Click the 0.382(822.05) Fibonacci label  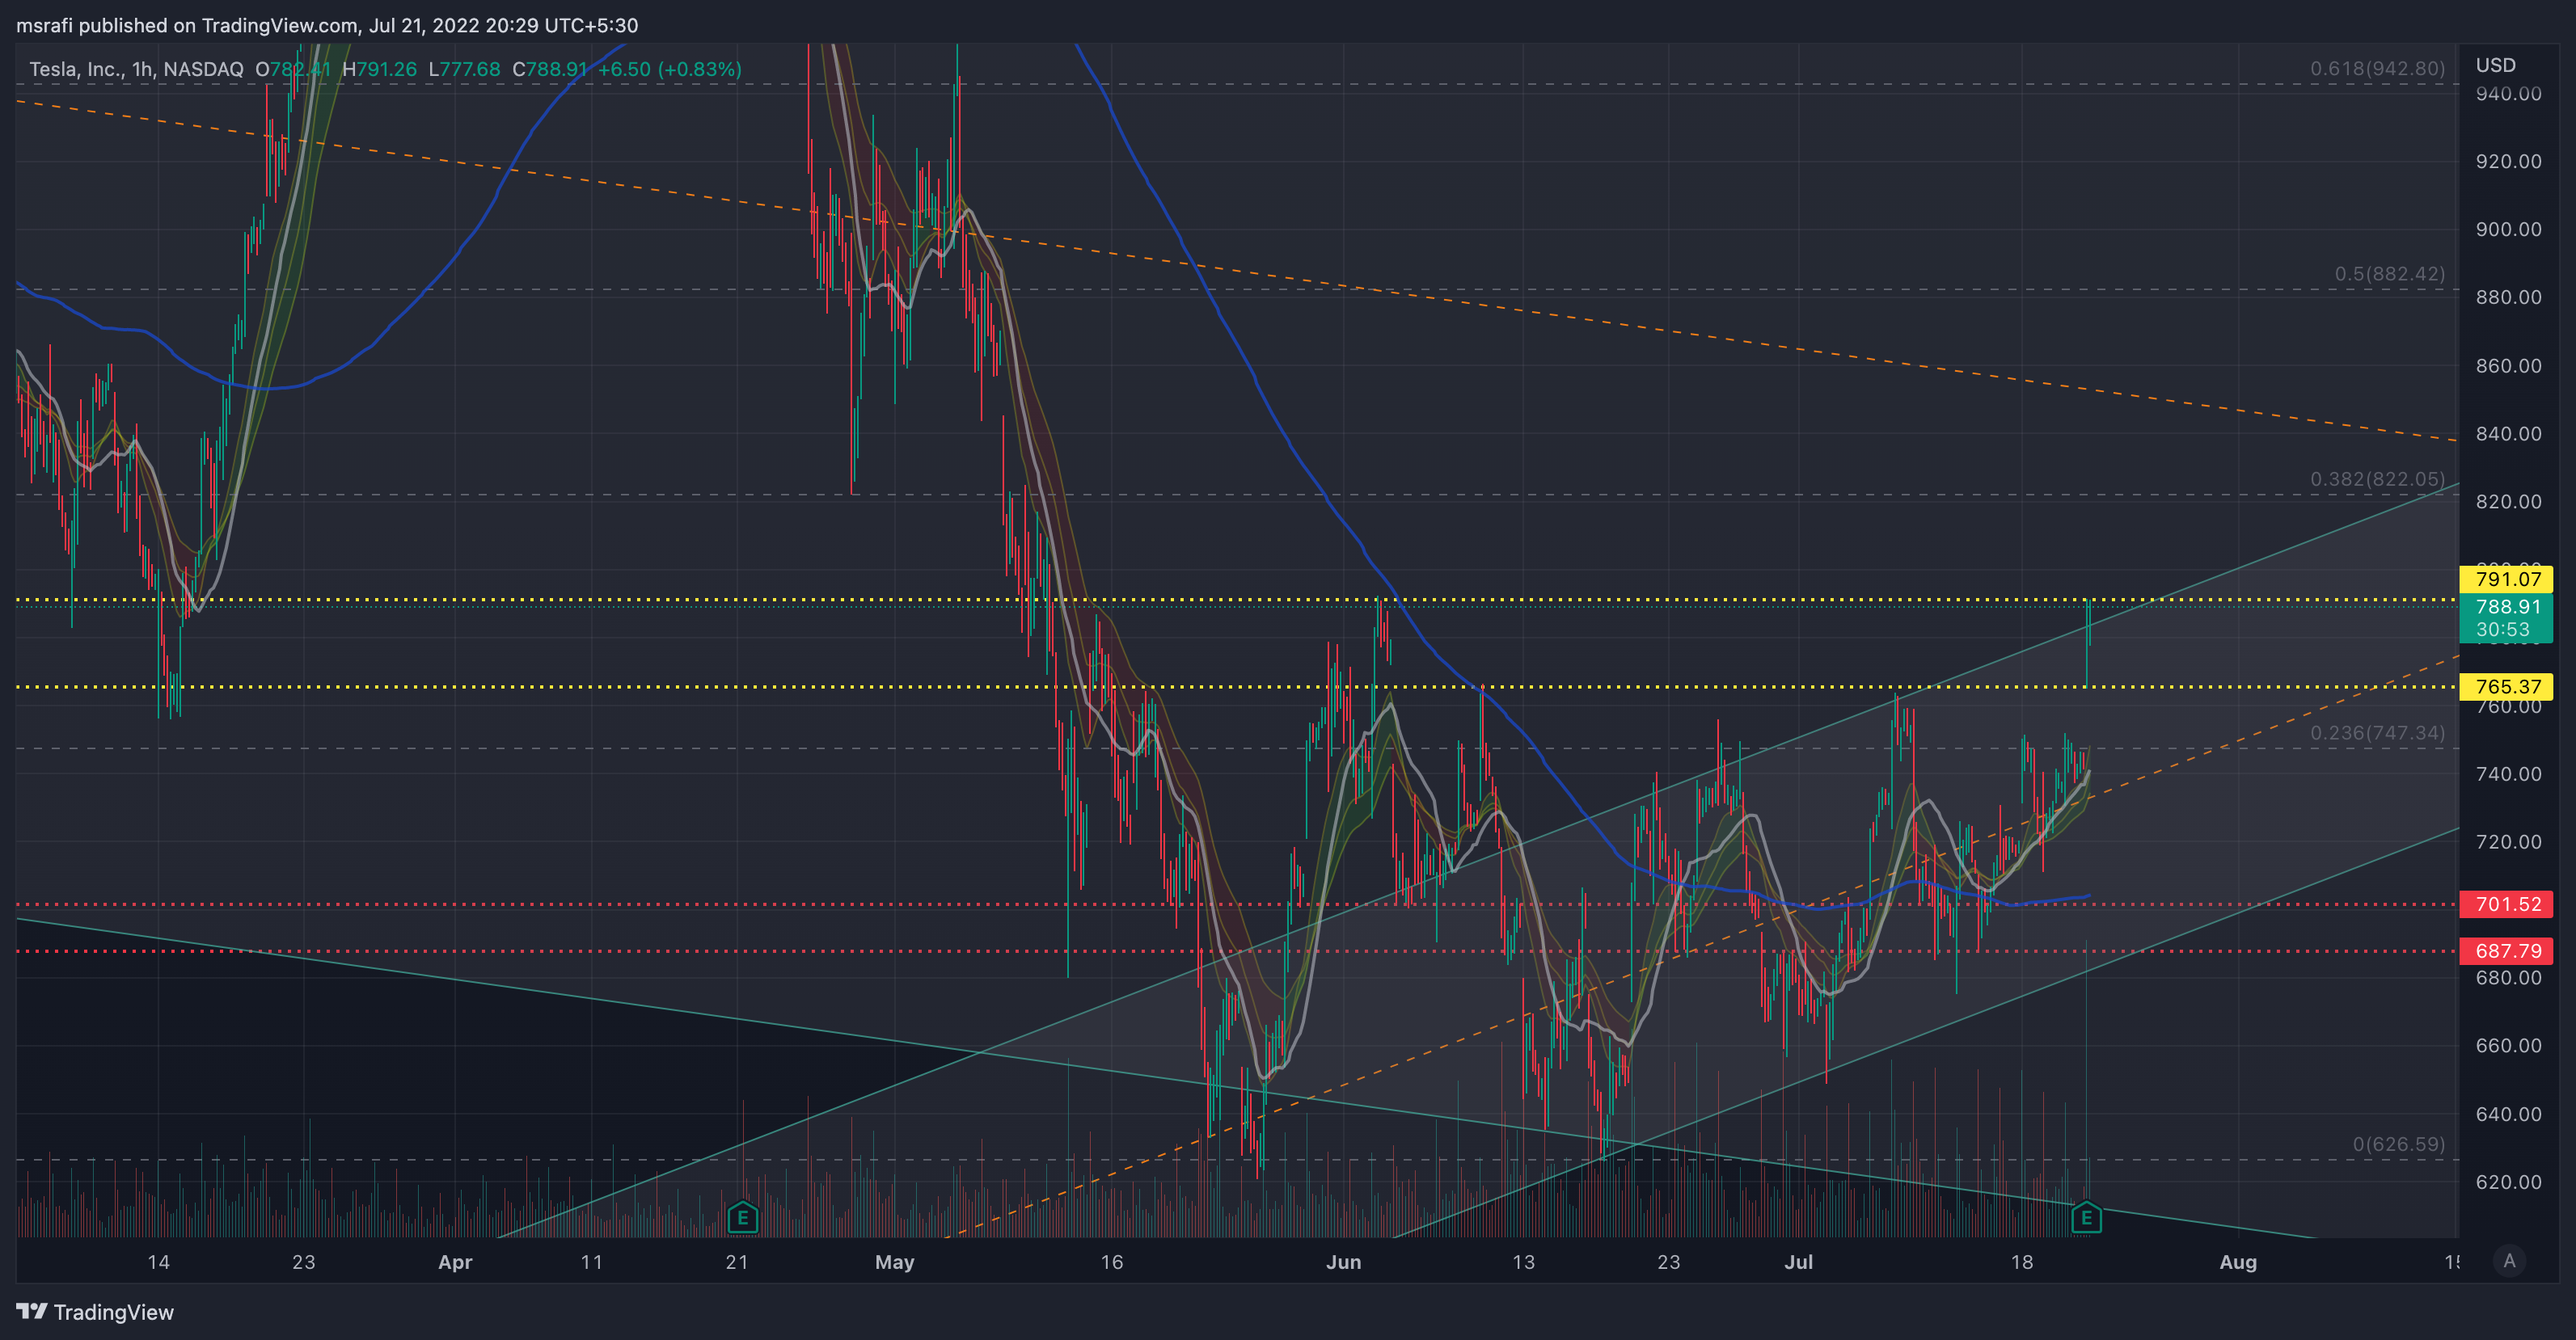[x=2377, y=478]
